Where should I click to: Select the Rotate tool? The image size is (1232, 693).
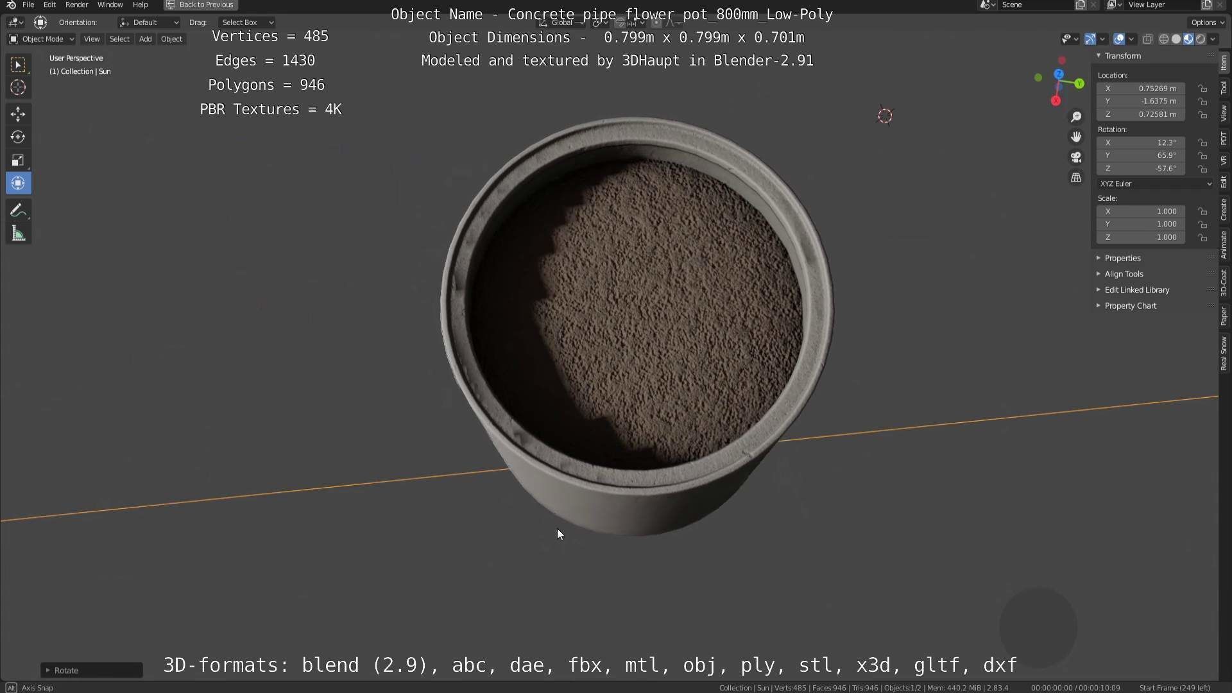pyautogui.click(x=18, y=137)
